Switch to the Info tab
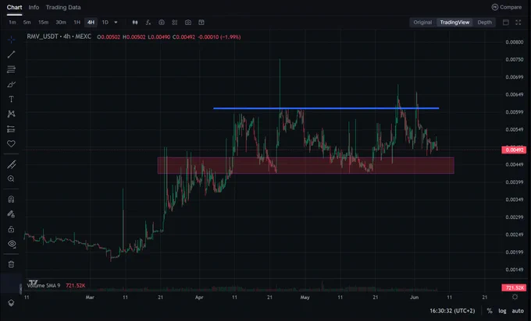Screen dimensions: 531x321 (x=34, y=8)
